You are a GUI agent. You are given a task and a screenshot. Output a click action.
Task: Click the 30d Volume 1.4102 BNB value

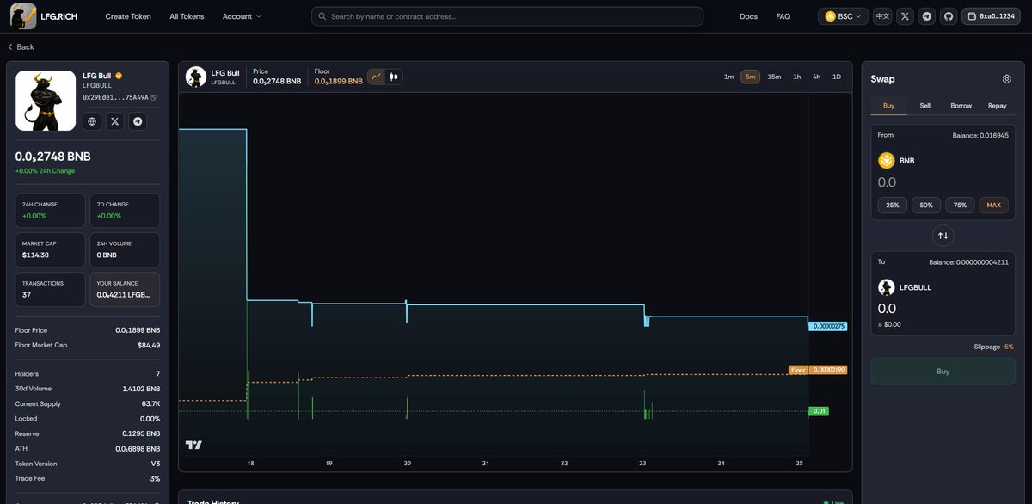pos(141,389)
